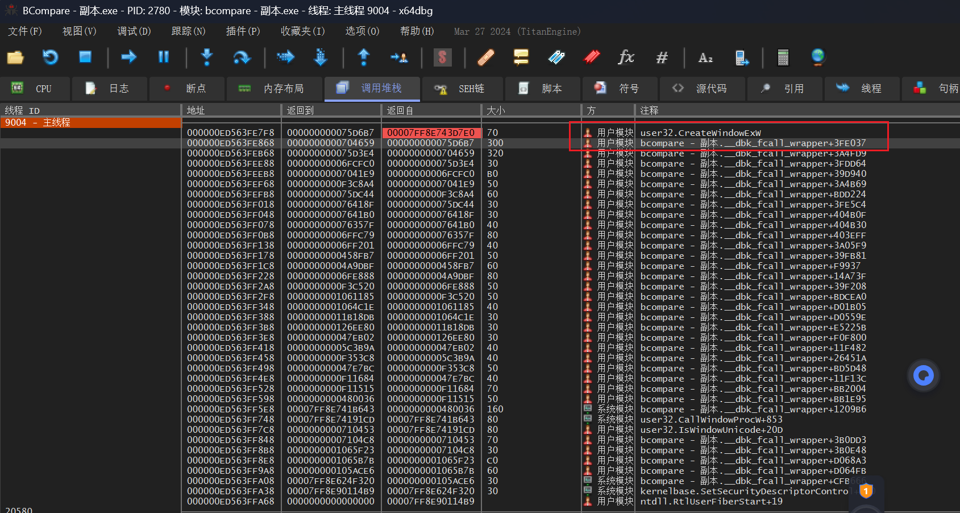The height and width of the screenshot is (513, 960).
Task: Open a file using the folder icon
Action: (x=15, y=57)
